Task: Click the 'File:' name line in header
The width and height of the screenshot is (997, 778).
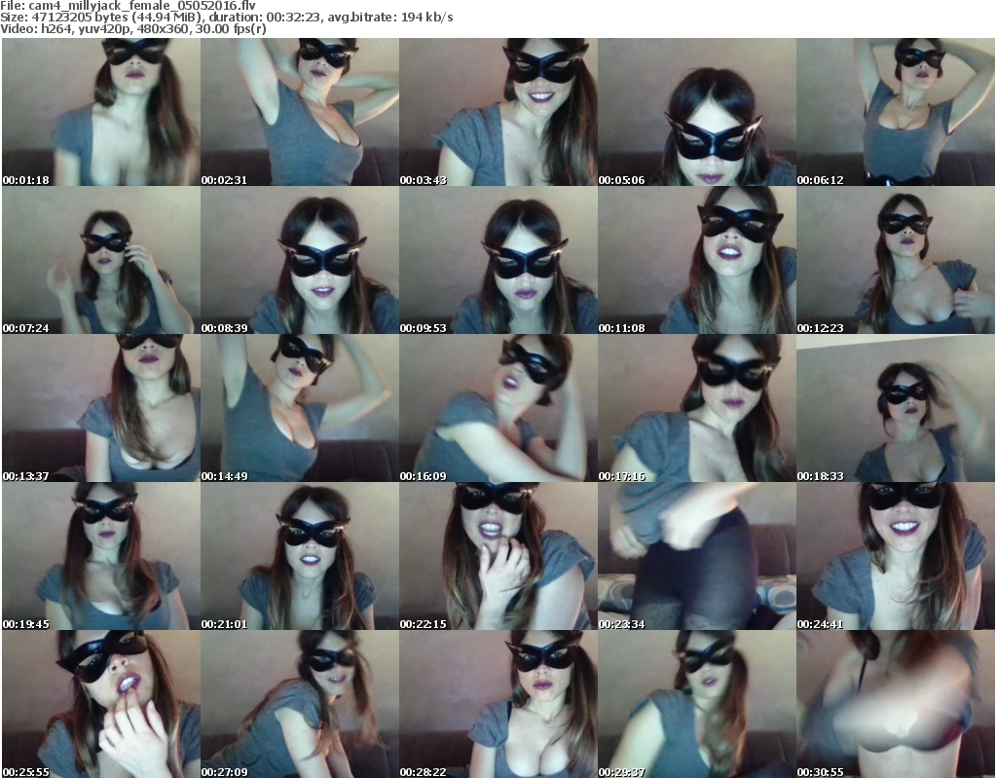Action: coord(128,6)
